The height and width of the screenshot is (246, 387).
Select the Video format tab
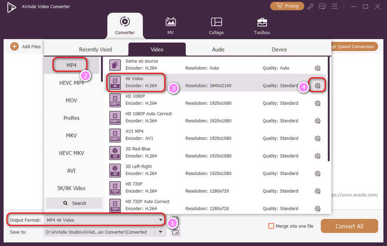[x=157, y=50]
